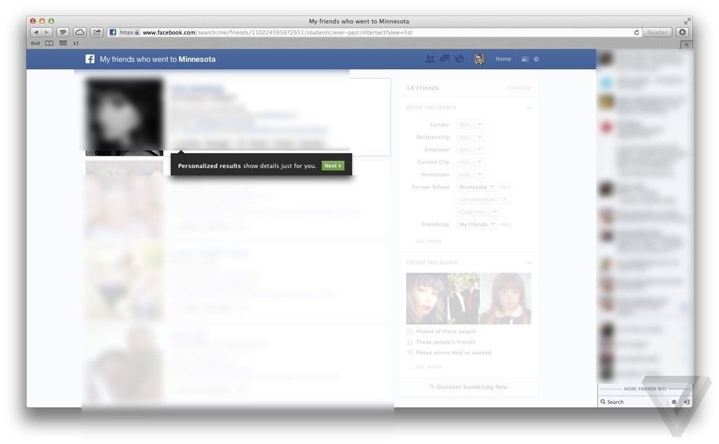Image resolution: width=719 pixels, height=444 pixels.
Task: Click the Share button in Safari toolbar
Action: click(x=97, y=32)
